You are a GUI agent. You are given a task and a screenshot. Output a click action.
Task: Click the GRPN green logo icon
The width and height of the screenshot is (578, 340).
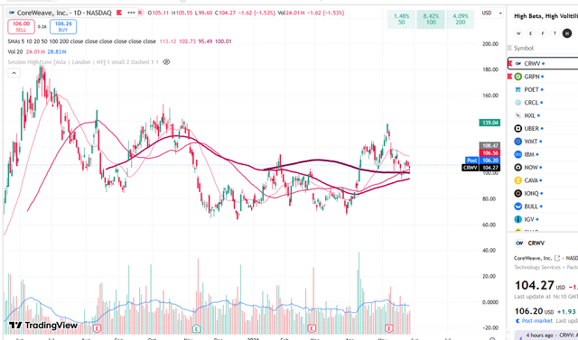(518, 77)
